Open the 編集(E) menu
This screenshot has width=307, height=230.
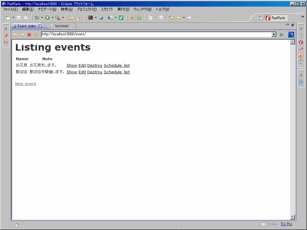[28, 9]
